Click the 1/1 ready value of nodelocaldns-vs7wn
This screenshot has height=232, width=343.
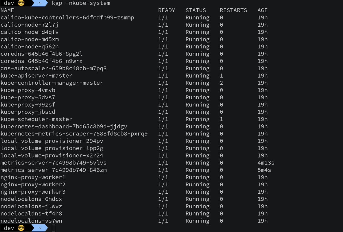[x=163, y=221]
